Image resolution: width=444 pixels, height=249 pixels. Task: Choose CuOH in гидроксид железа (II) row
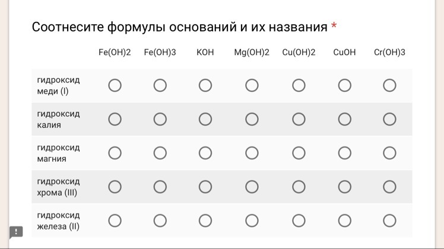click(344, 221)
